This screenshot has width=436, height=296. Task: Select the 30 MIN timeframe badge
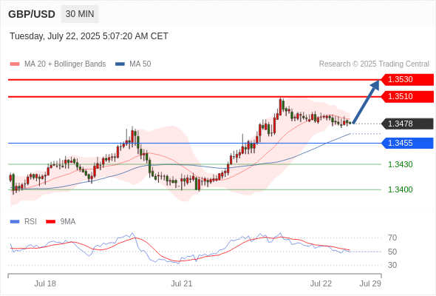tap(80, 14)
